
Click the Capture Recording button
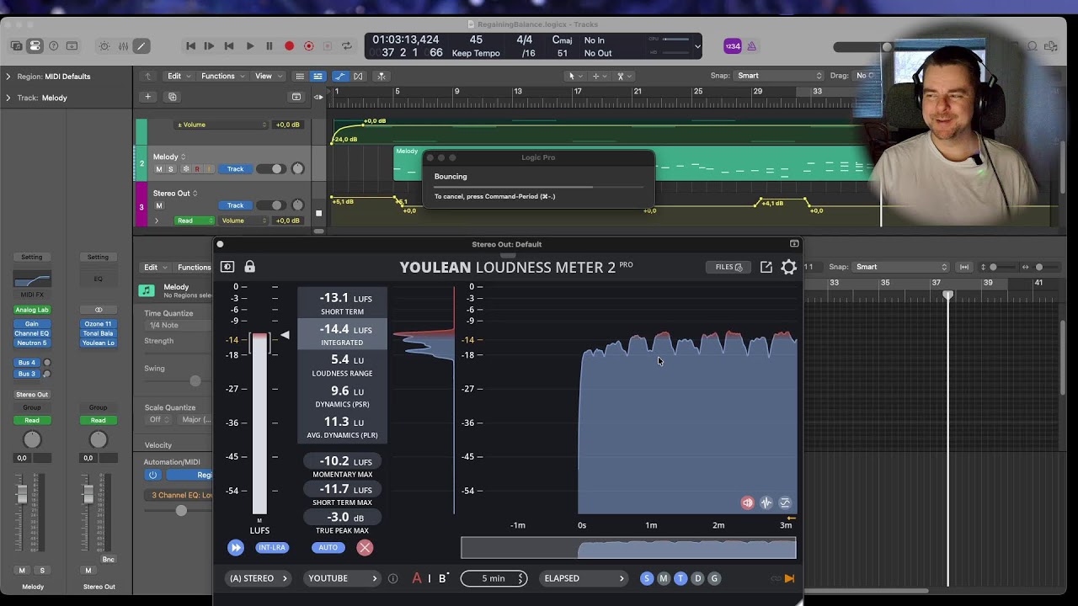click(x=308, y=46)
